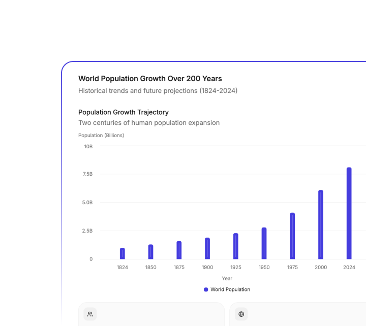This screenshot has width=366, height=326.
Task: Click the 1975 population bar
Action: (292, 236)
